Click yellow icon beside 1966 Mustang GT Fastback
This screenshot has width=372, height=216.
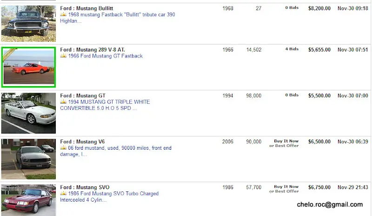(63, 56)
